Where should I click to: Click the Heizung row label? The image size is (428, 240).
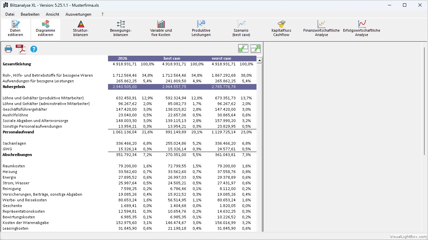coord(10,172)
